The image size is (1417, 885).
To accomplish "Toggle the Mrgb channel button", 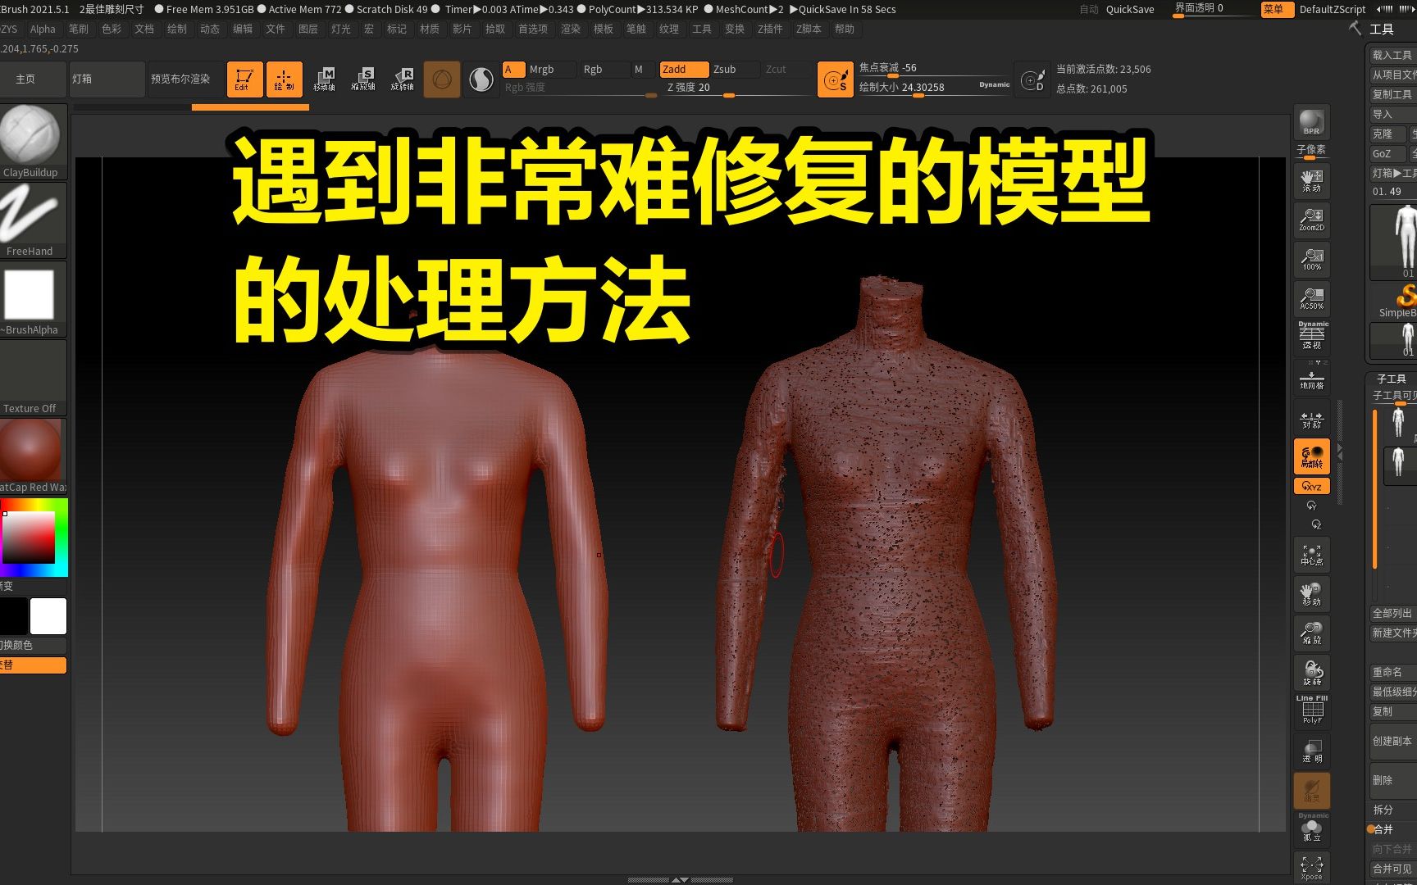I will [541, 69].
